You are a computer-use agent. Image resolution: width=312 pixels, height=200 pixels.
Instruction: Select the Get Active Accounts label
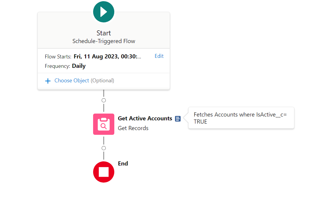(x=145, y=118)
